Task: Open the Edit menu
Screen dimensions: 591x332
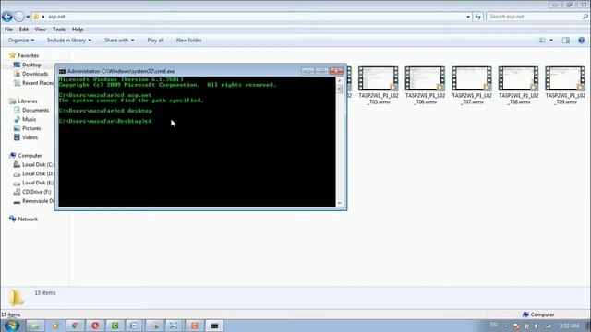Action: [23, 30]
